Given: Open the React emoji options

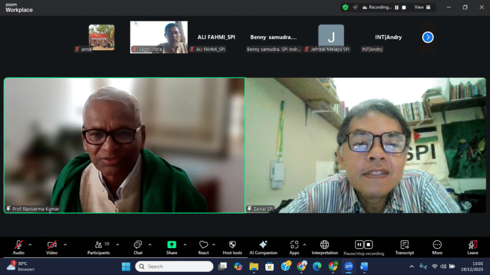Looking at the screenshot, I should tap(203, 245).
